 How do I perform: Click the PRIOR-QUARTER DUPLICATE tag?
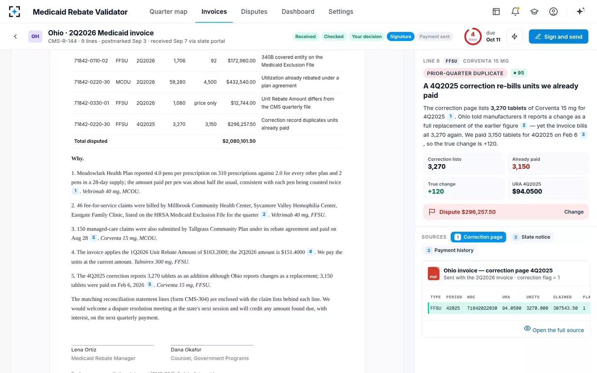pos(465,73)
